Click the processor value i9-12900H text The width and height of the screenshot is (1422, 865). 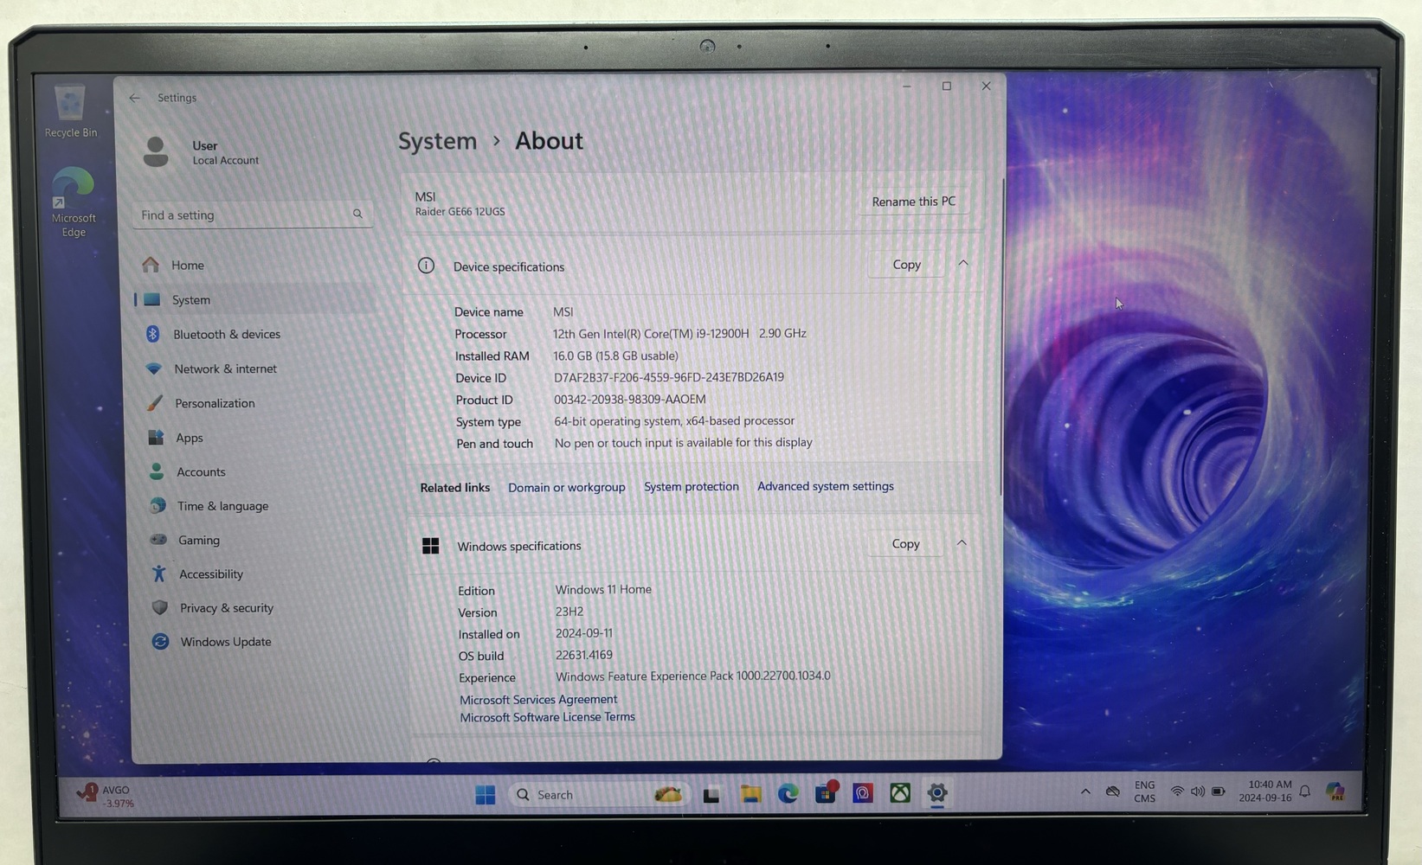679,333
